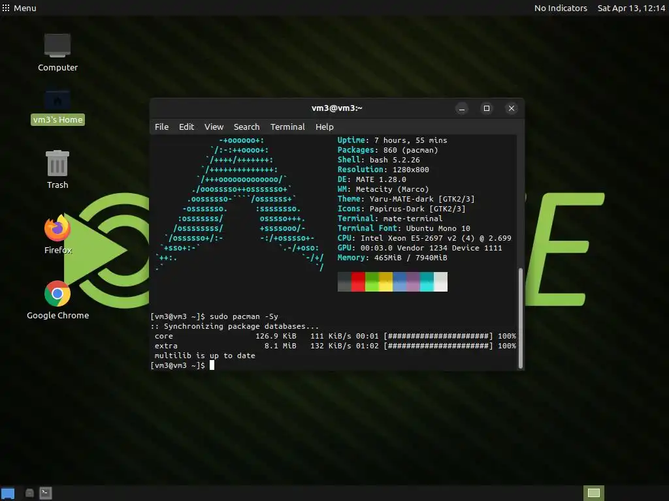Click the workspace switcher in bottom panel
669x501 pixels.
click(593, 493)
